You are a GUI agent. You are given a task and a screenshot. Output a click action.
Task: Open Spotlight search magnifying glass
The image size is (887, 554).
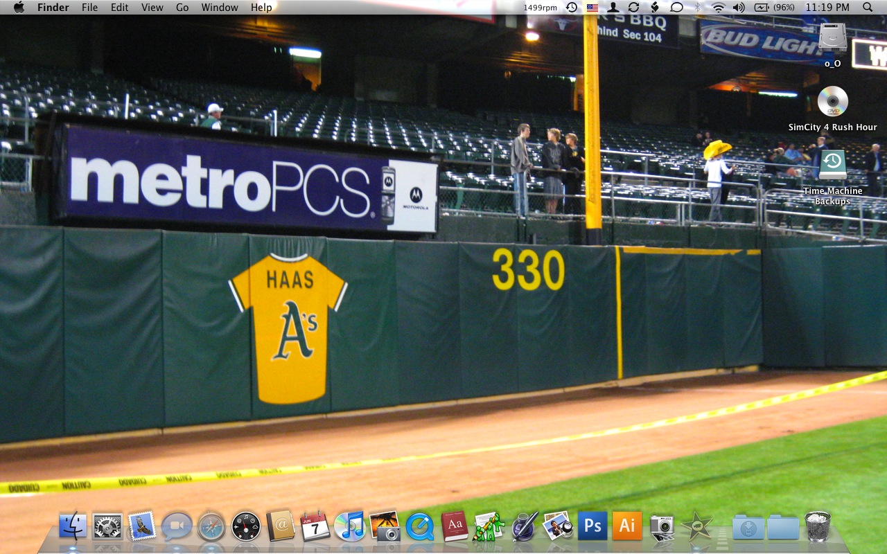pos(868,8)
